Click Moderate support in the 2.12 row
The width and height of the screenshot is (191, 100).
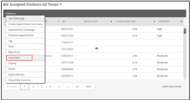pyautogui.click(x=162, y=62)
